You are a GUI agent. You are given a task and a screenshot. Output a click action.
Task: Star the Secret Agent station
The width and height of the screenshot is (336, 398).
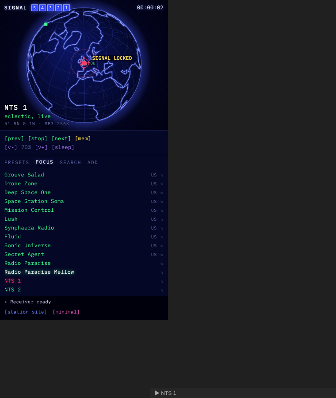162,255
